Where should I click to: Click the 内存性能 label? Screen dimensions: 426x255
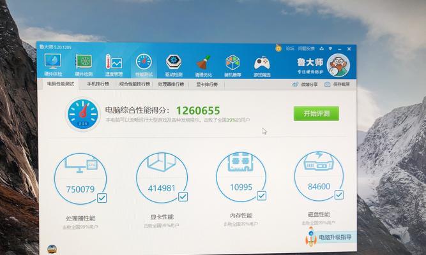coord(241,215)
